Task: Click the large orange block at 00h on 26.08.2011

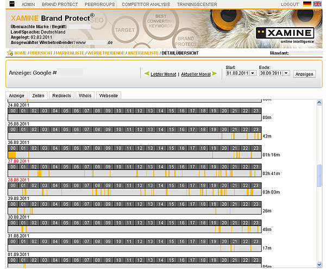Action: [x=12, y=155]
